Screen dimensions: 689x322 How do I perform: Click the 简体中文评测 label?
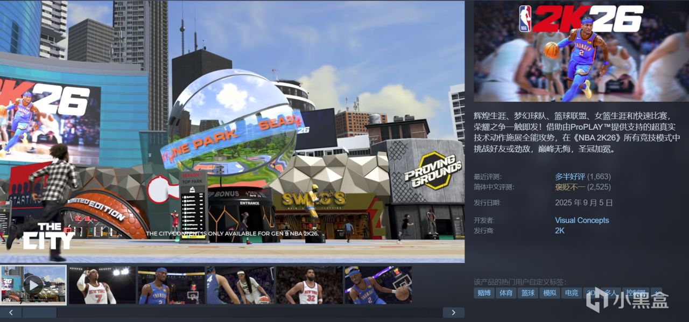[x=494, y=187]
